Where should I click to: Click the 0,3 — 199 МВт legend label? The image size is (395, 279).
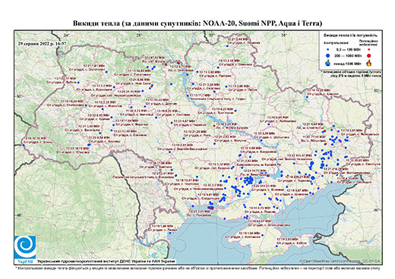click(x=349, y=50)
